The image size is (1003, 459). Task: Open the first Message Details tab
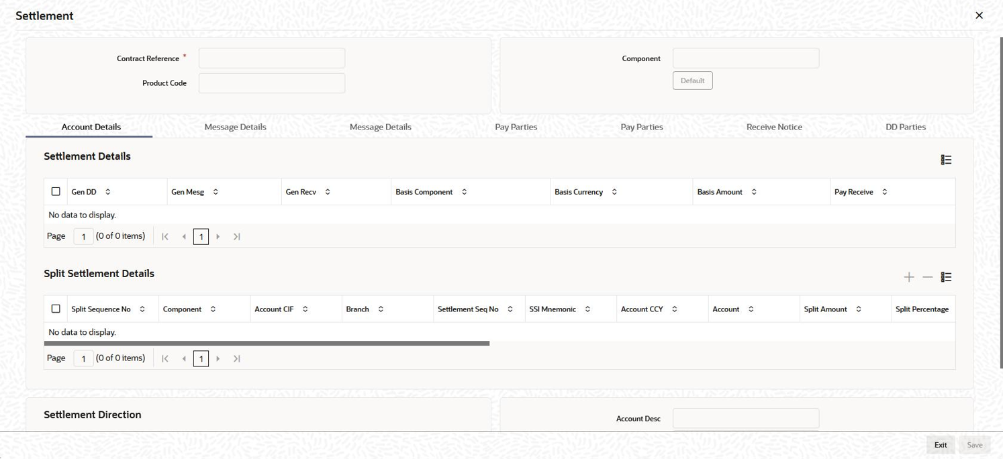[x=236, y=127]
